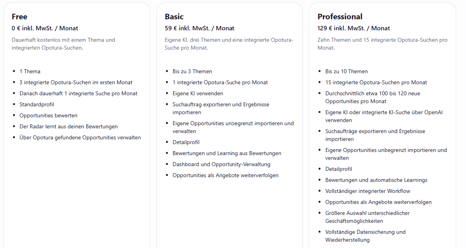This screenshot has width=466, height=248.
Task: Click the '1 Thema' list item
Action: click(x=30, y=71)
